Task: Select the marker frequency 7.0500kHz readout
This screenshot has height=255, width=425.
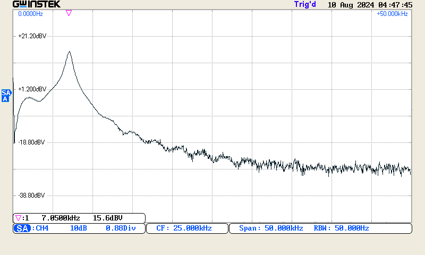Action: point(61,218)
